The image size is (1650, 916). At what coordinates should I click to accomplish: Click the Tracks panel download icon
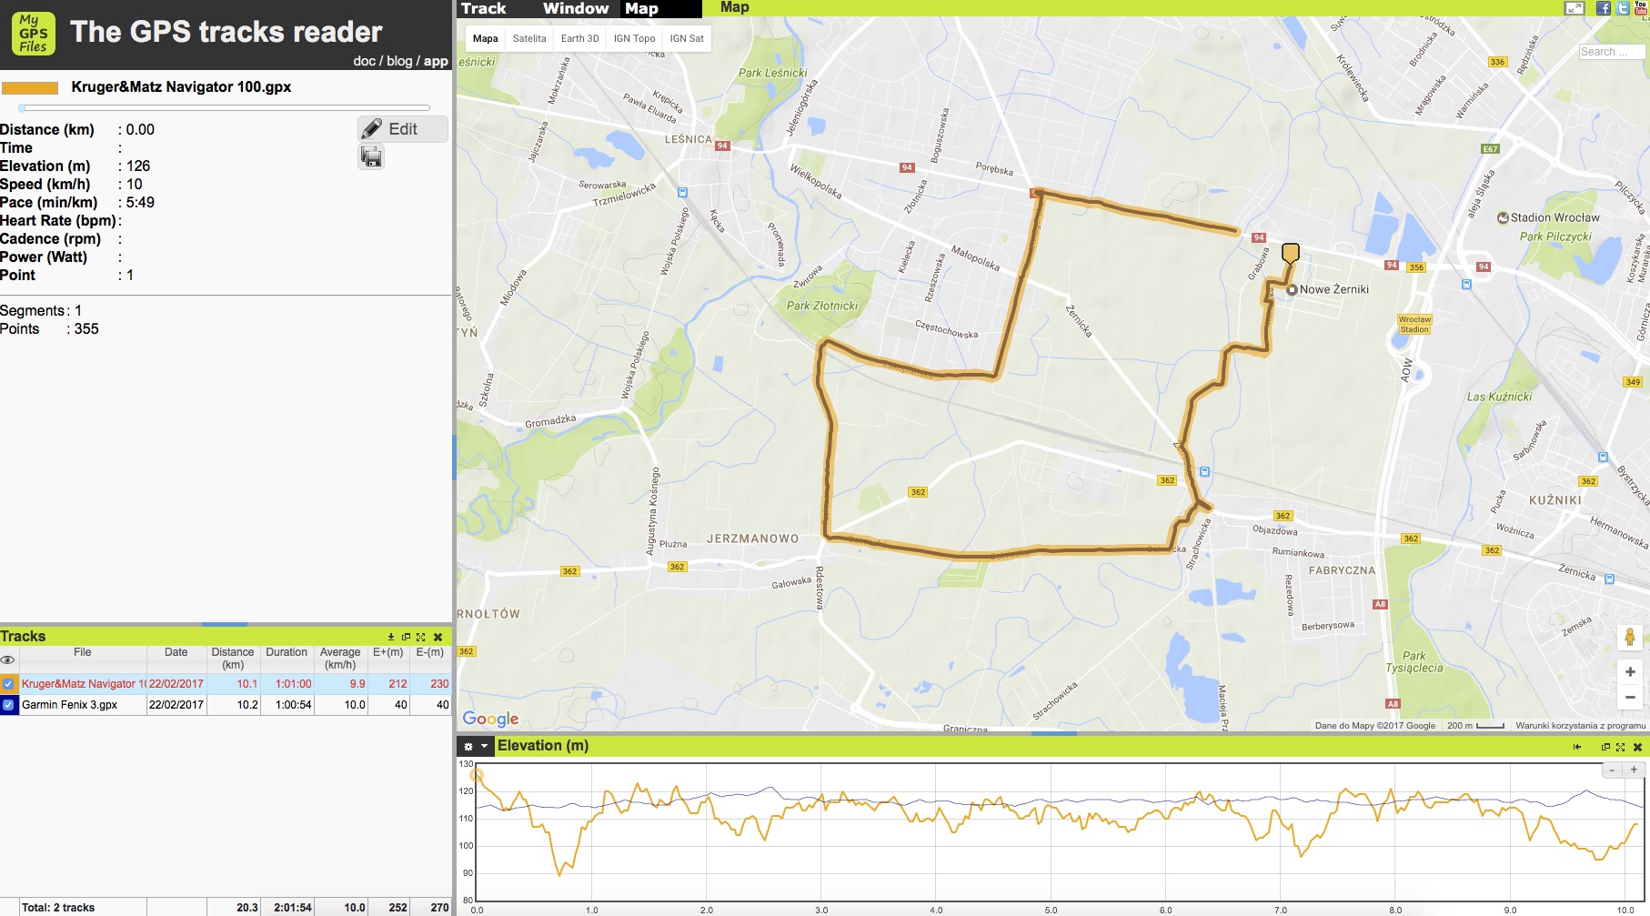(x=391, y=637)
